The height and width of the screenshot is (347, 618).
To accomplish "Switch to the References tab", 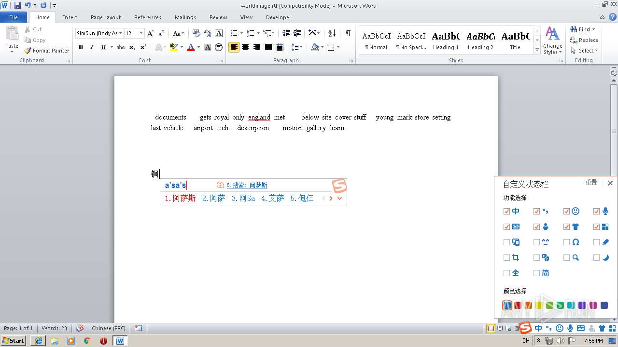I will click(x=148, y=17).
